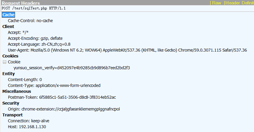
Task: Select the User-Agent header line
Action: (x=127, y=50)
